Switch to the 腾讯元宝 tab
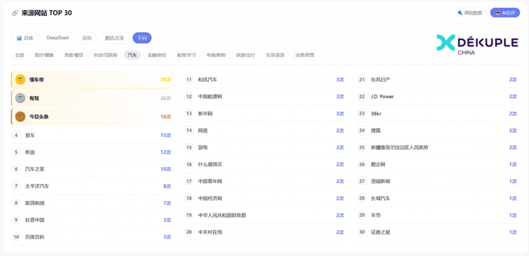This screenshot has height=256, width=529. [114, 38]
